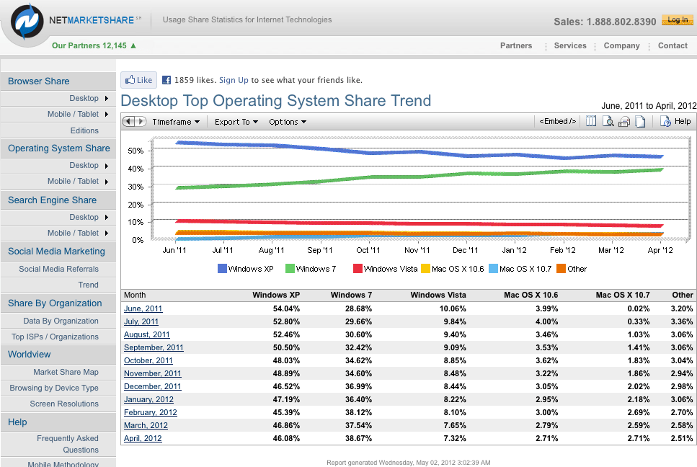Open the November, 2011 month link
Image resolution: width=697 pixels, height=467 pixels.
[x=153, y=373]
